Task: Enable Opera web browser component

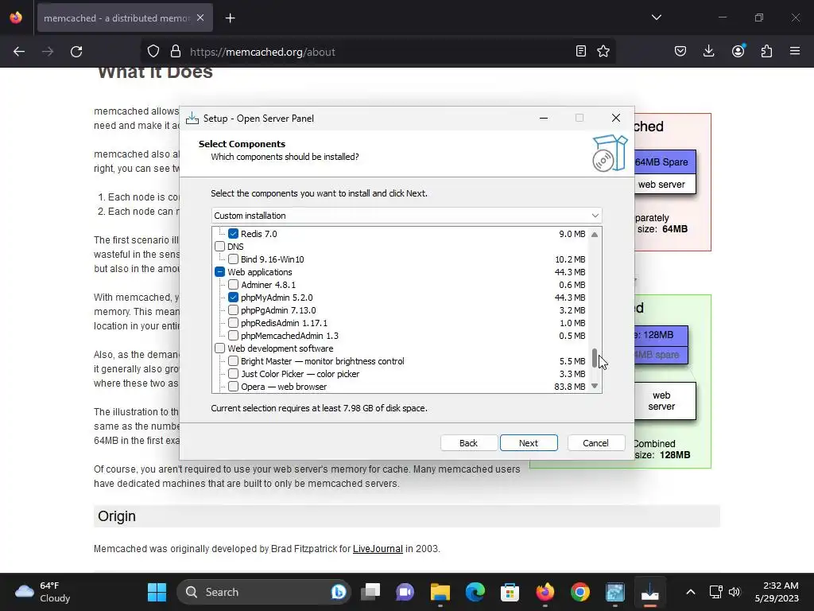Action: (233, 387)
